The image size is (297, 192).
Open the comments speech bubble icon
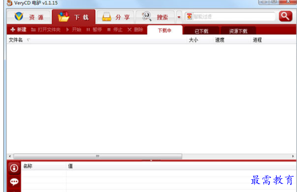click(14, 182)
